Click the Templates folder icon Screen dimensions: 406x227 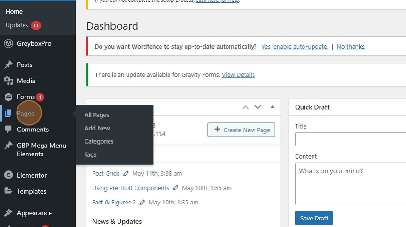[8, 191]
